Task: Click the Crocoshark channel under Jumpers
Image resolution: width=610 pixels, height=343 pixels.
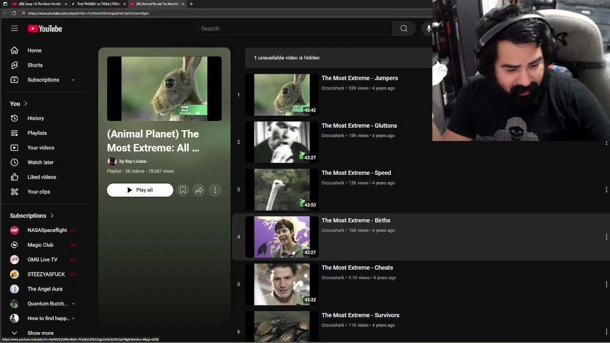Action: click(x=333, y=88)
